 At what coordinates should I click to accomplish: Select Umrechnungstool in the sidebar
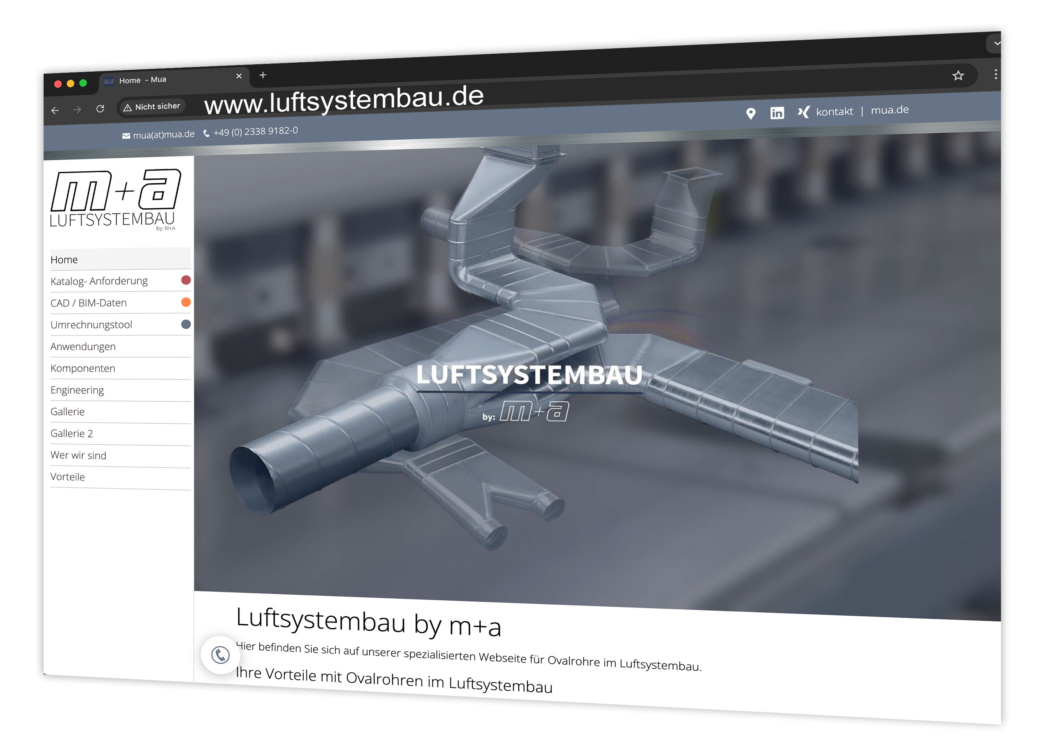click(91, 325)
